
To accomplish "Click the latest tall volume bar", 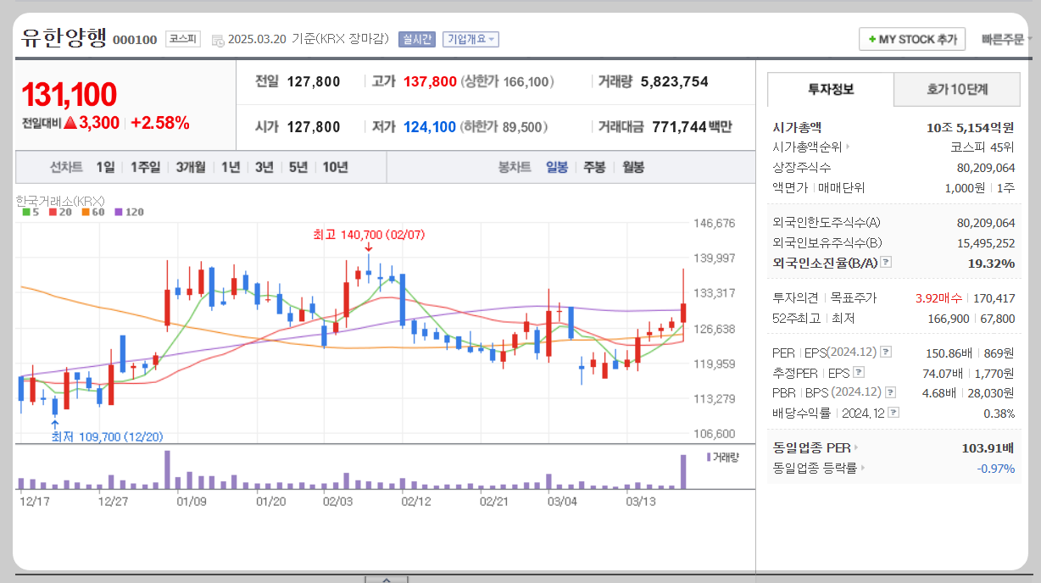I will [683, 472].
